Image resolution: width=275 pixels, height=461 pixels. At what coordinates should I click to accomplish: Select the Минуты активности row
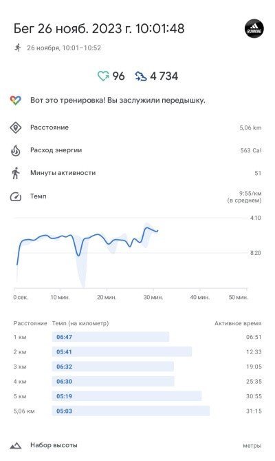(135, 173)
